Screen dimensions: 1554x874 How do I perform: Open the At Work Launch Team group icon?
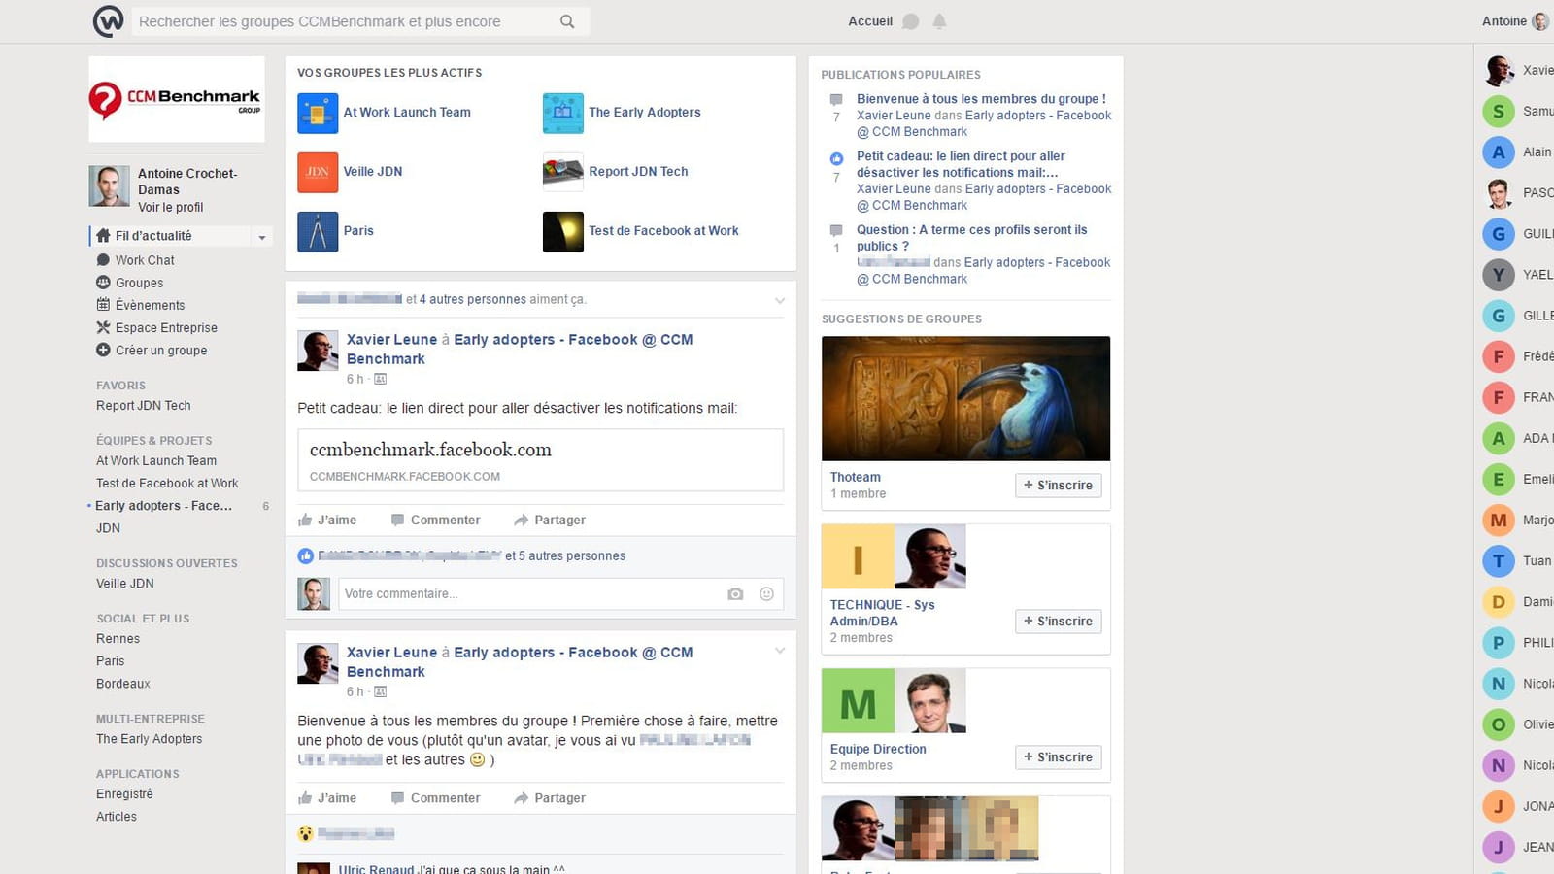(x=318, y=113)
